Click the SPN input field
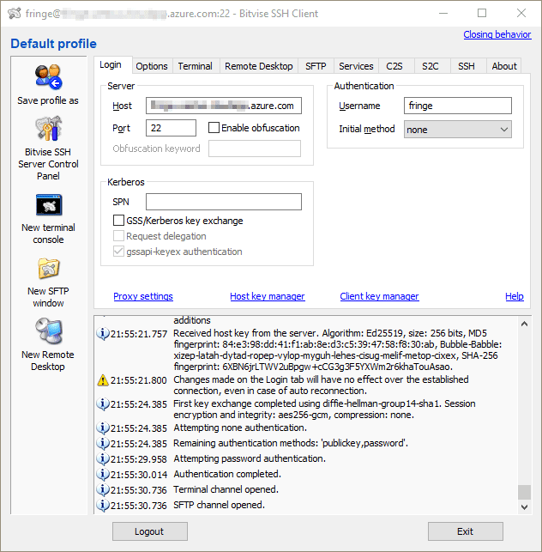 pos(224,202)
